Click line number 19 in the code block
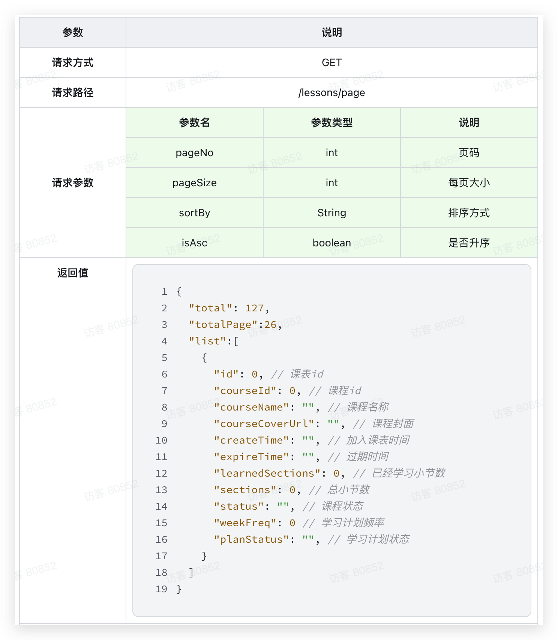This screenshot has width=558, height=640. tap(161, 589)
